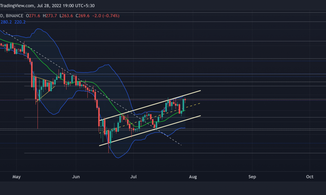Image resolution: width=326 pixels, height=195 pixels.
Task: Click the high value H273.7
Action: [x=50, y=16]
